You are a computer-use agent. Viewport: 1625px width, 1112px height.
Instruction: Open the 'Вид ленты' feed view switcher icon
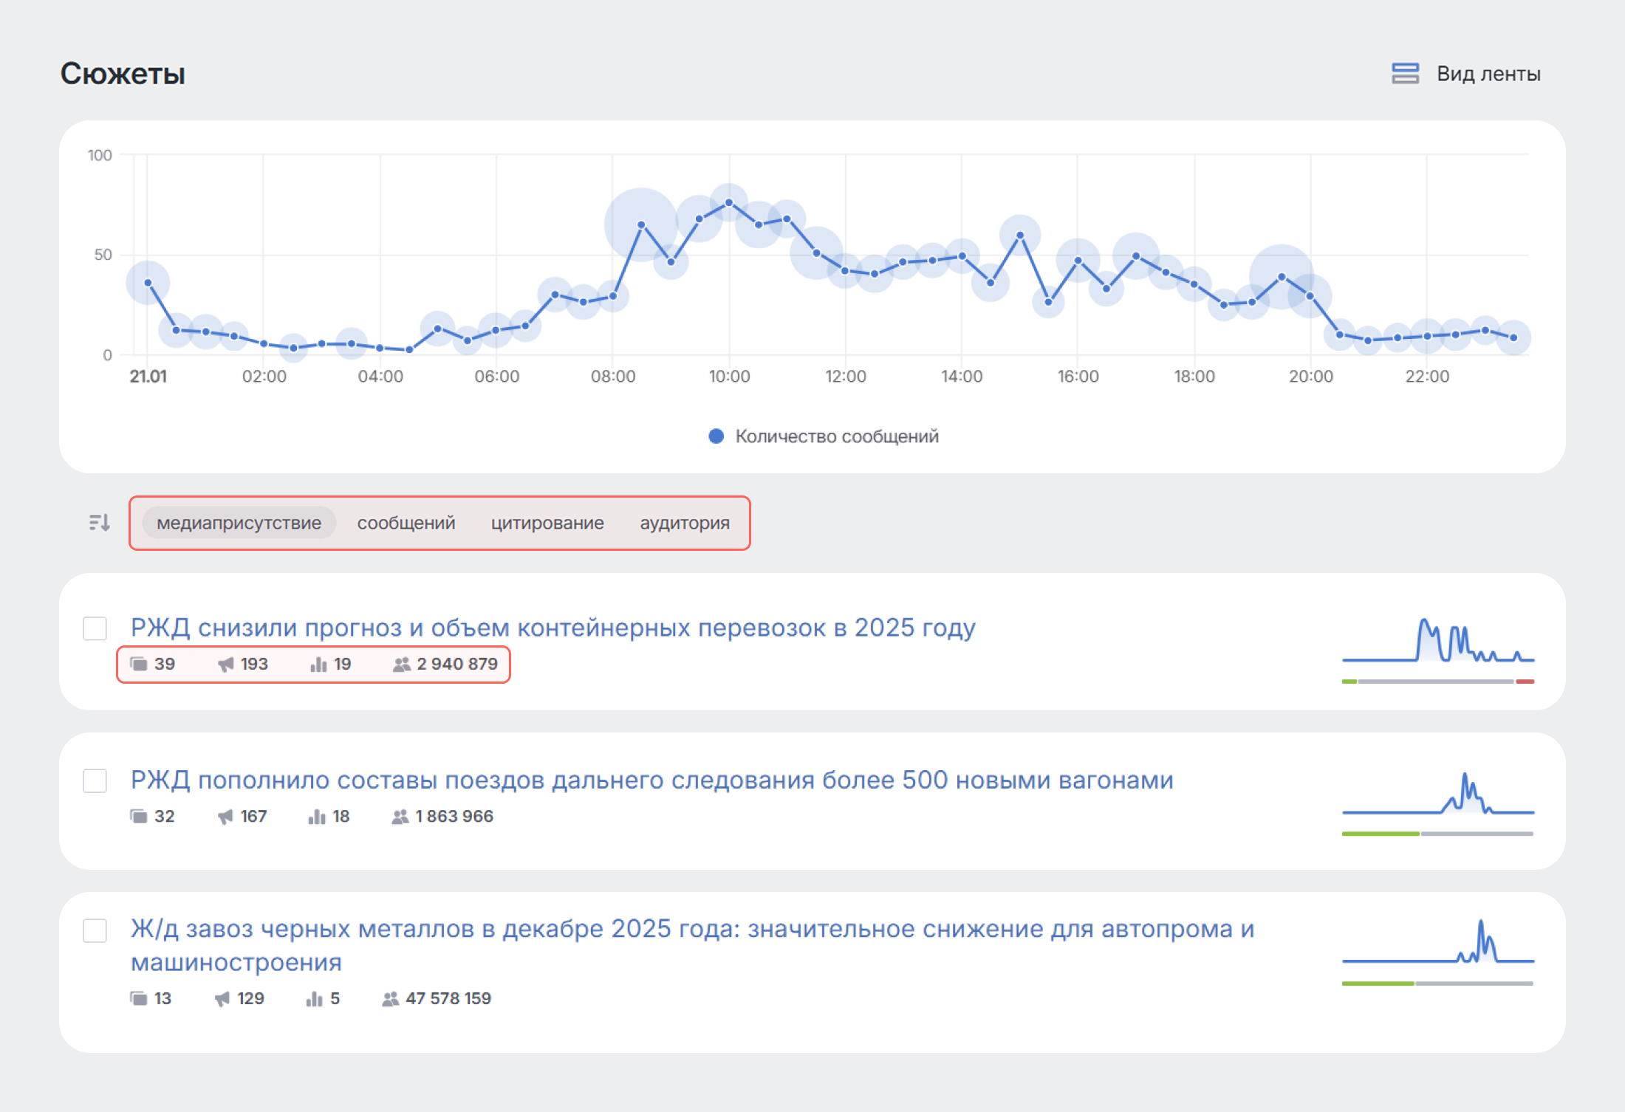click(1404, 73)
